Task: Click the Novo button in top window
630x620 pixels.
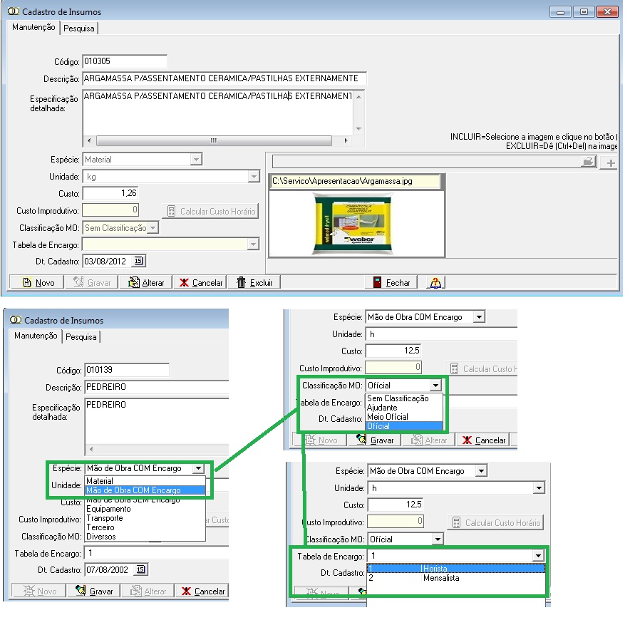Action: (x=38, y=283)
